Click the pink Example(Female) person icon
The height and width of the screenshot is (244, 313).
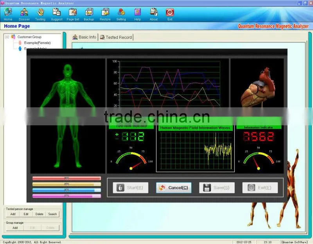[x=20, y=43]
